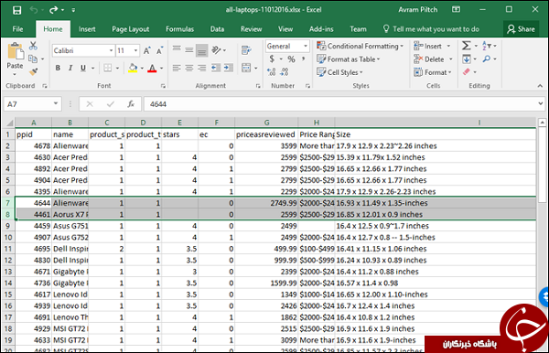This screenshot has width=549, height=353.
Task: Cut selection with the scissors icon
Action: (x=33, y=46)
